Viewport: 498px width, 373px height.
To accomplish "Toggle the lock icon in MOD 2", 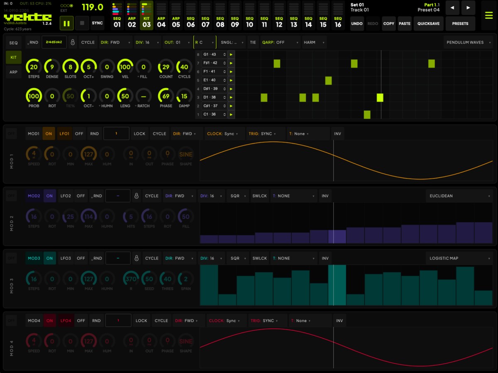I will 136,196.
